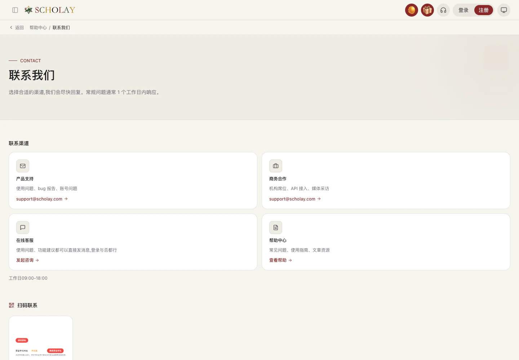The image size is (519, 360).
Task: Click the briefcase icon in 商务合作 card
Action: (276, 166)
